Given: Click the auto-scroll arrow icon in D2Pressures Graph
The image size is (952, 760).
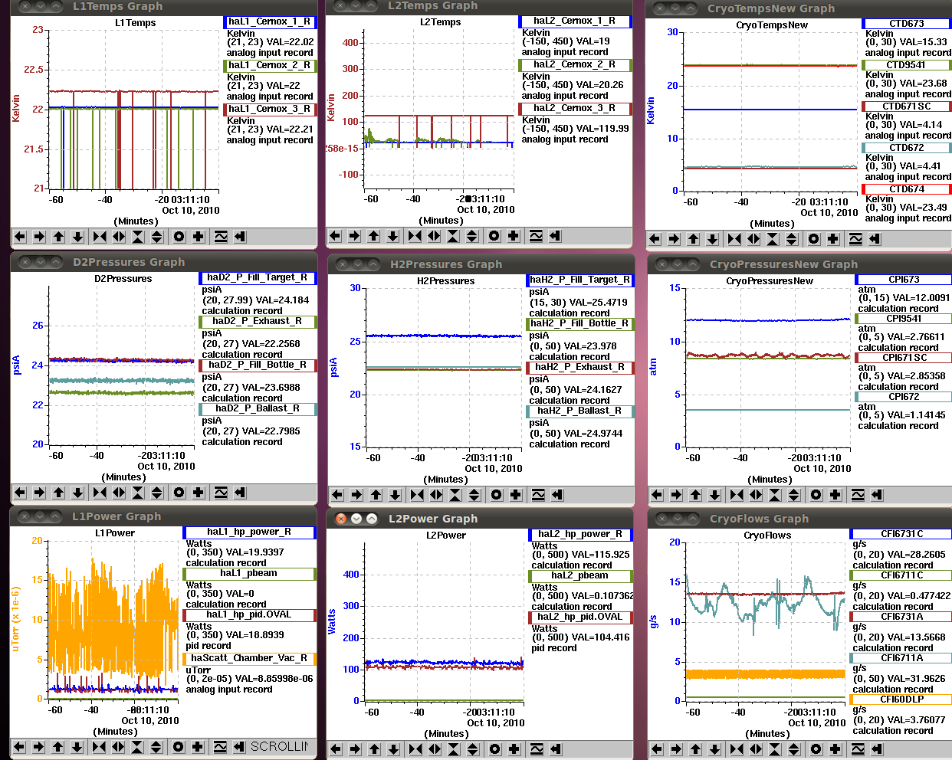Looking at the screenshot, I should click(240, 493).
